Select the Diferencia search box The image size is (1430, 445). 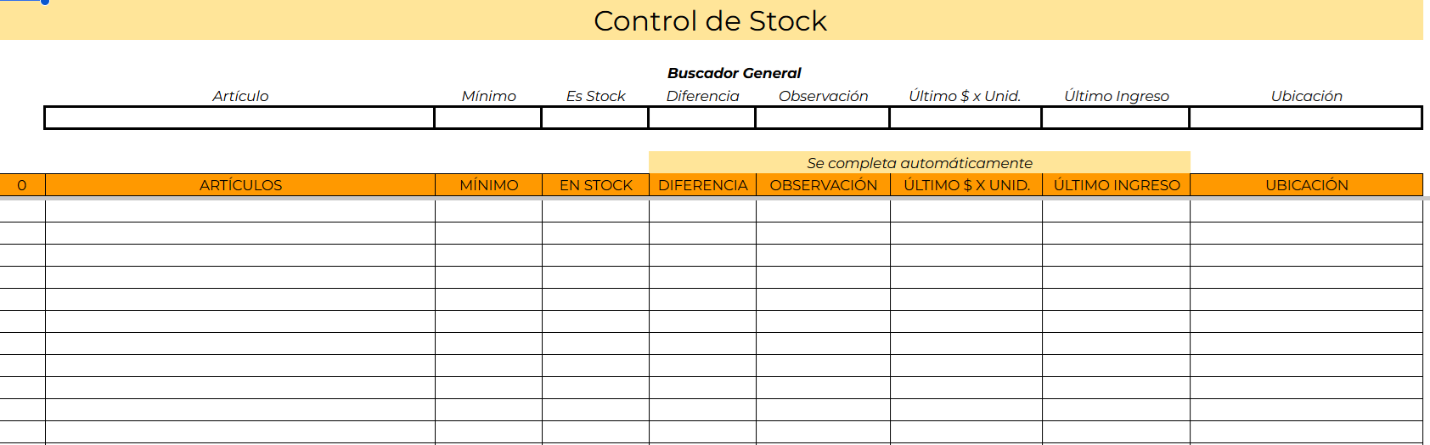click(x=702, y=118)
